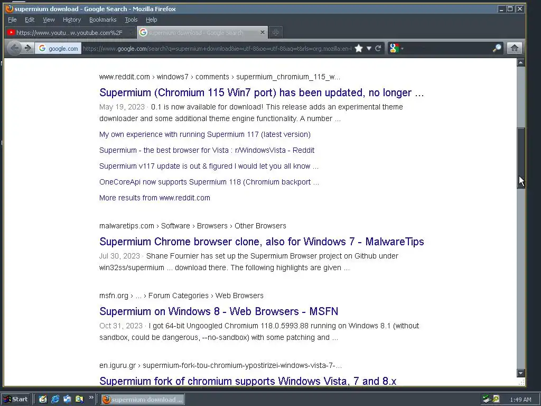Click the google.com site identity button
Image resolution: width=541 pixels, height=406 pixels.
coord(58,48)
